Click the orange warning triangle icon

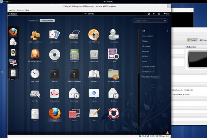pos(168,133)
